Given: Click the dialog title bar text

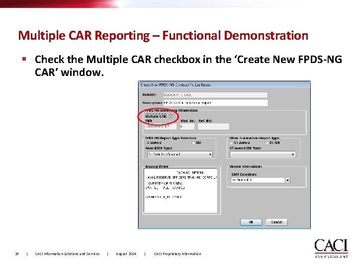Looking at the screenshot, I should coord(176,85).
